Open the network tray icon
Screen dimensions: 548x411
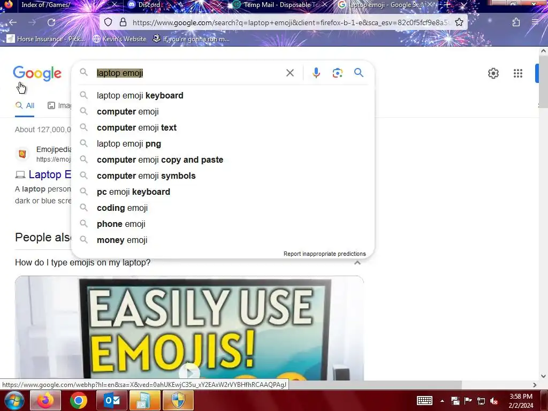tap(481, 401)
